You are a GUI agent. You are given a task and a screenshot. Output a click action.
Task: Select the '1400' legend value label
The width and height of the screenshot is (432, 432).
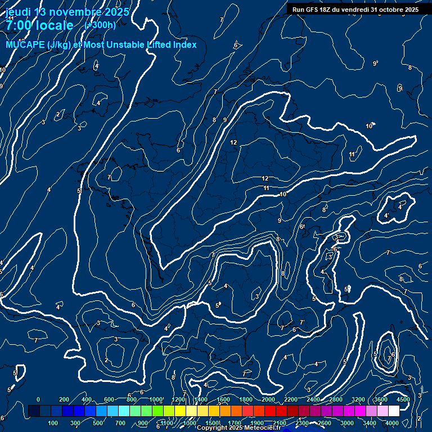coord(201,399)
